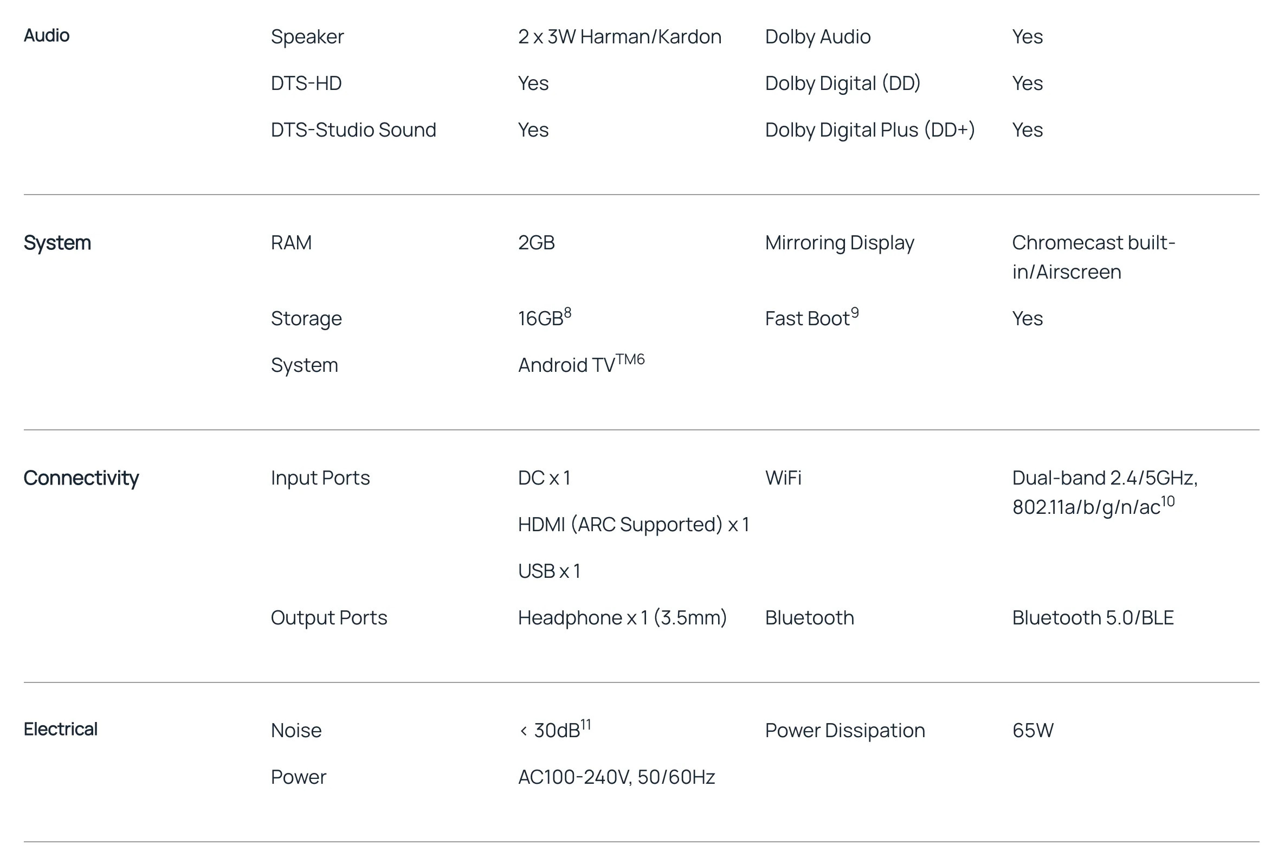The width and height of the screenshot is (1278, 851).
Task: Click footnote 9 beside Fast Boot
Action: pyautogui.click(x=855, y=313)
